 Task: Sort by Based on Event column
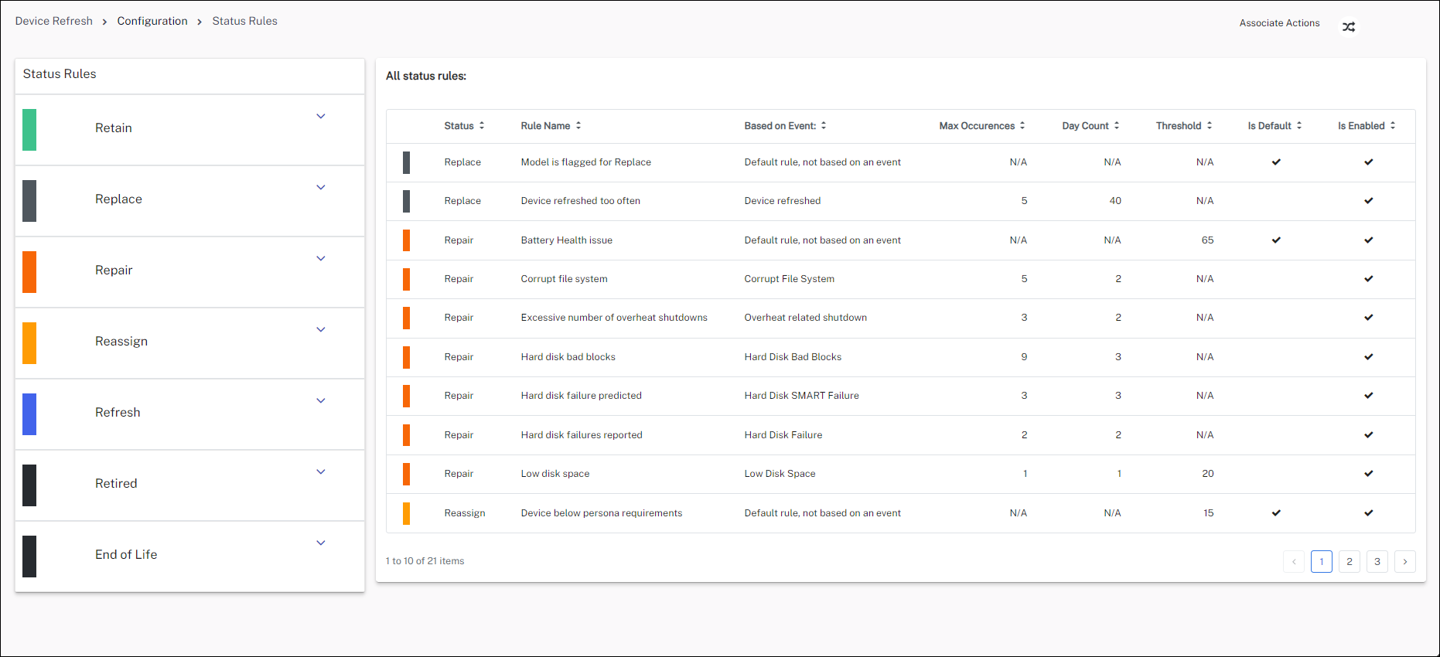[x=785, y=126]
